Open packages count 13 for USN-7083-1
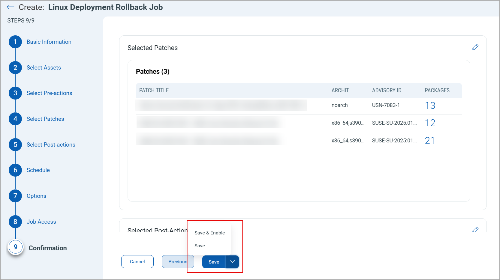 (430, 106)
